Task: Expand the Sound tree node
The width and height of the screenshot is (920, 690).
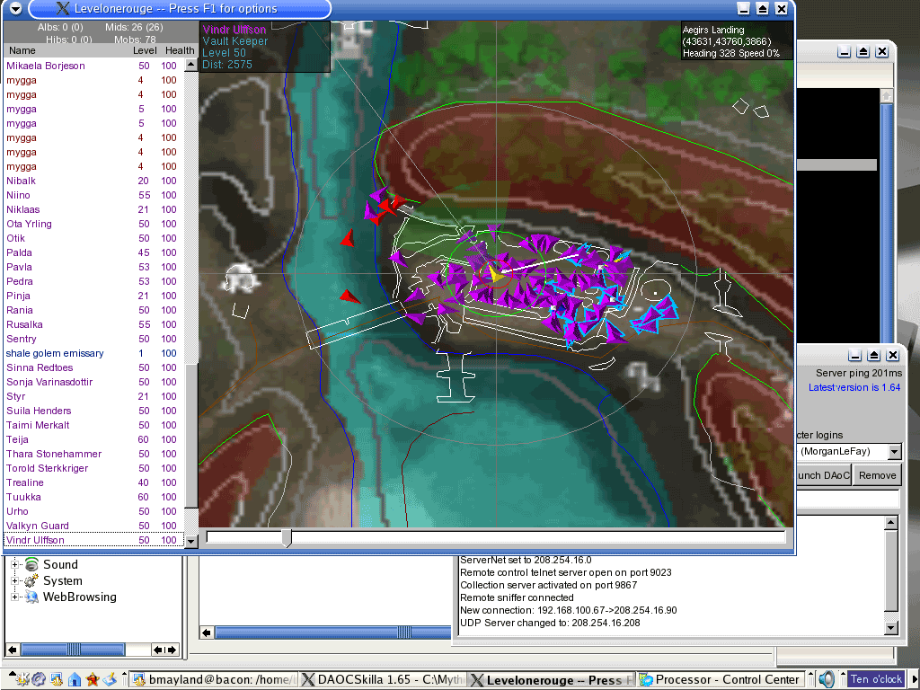Action: click(x=14, y=564)
